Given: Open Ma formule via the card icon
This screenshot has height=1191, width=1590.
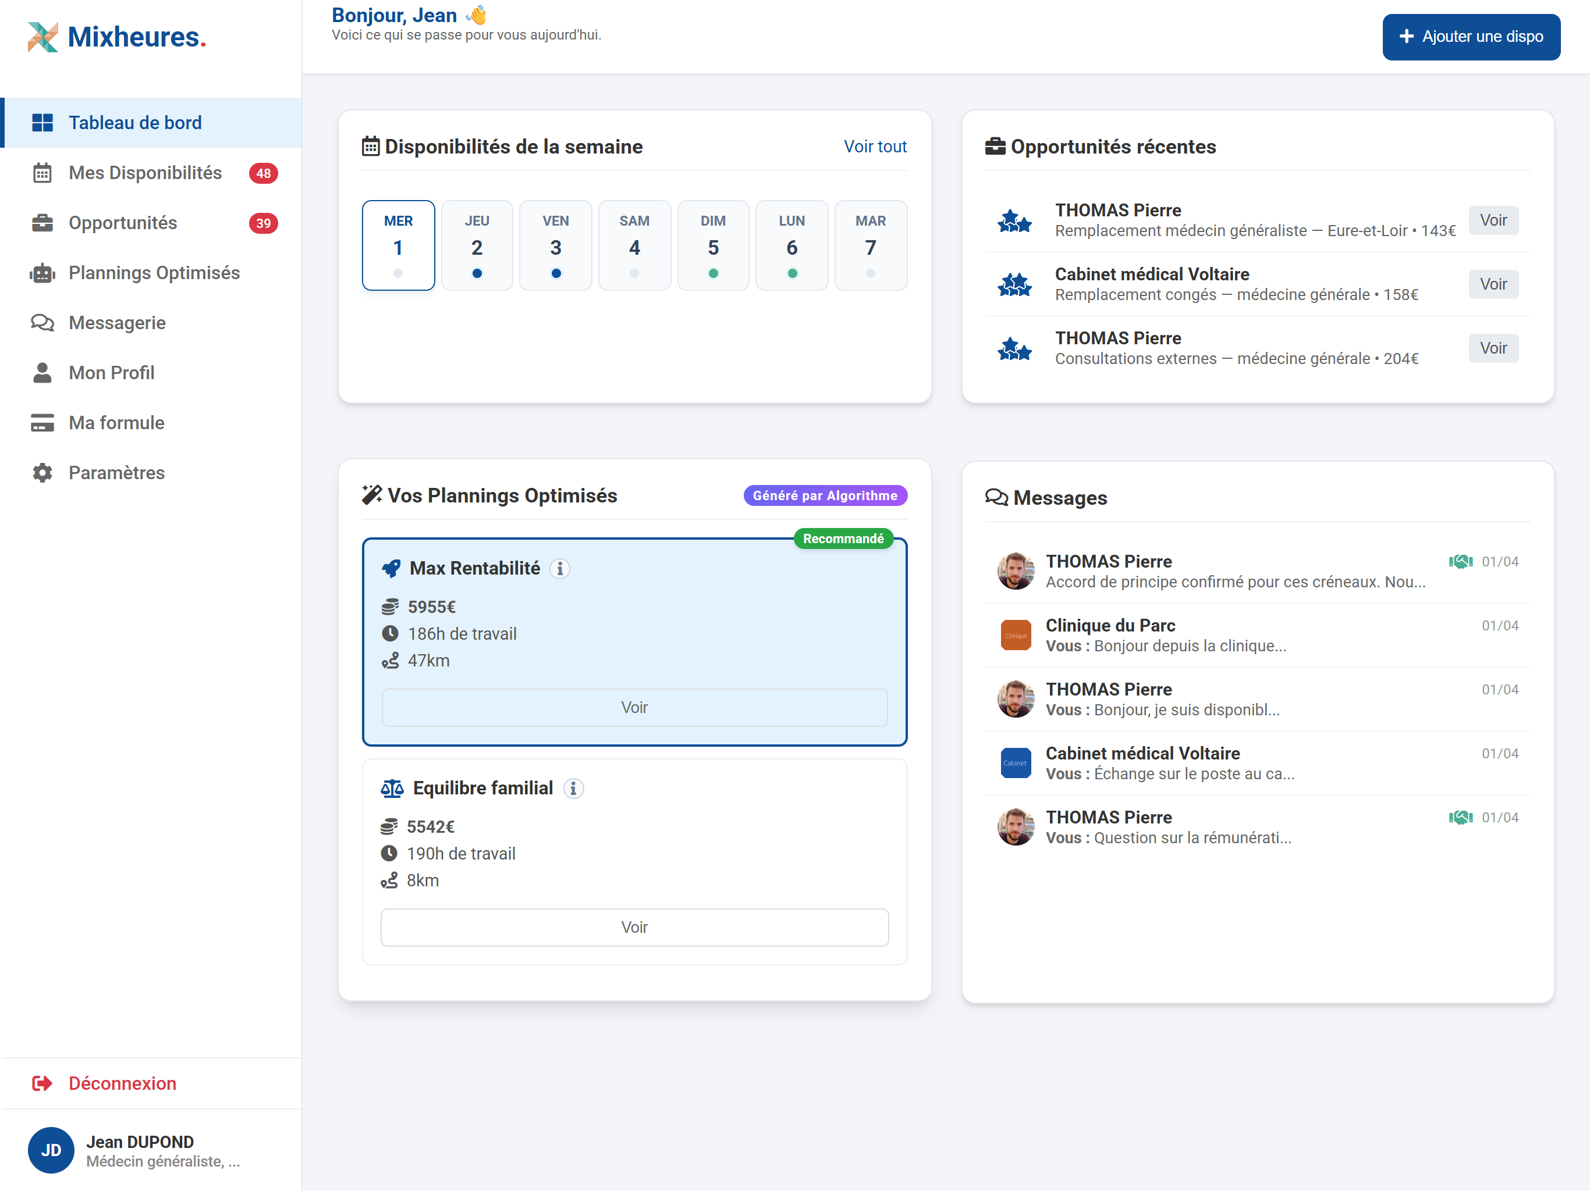Looking at the screenshot, I should 43,422.
